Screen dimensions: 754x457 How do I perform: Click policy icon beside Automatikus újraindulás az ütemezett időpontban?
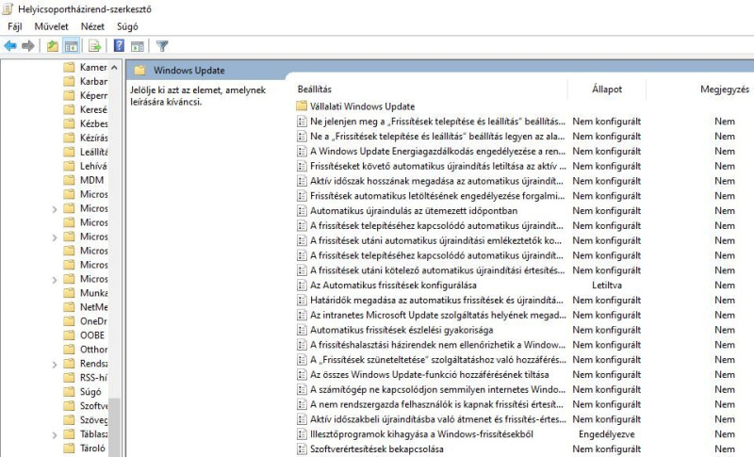tap(302, 210)
